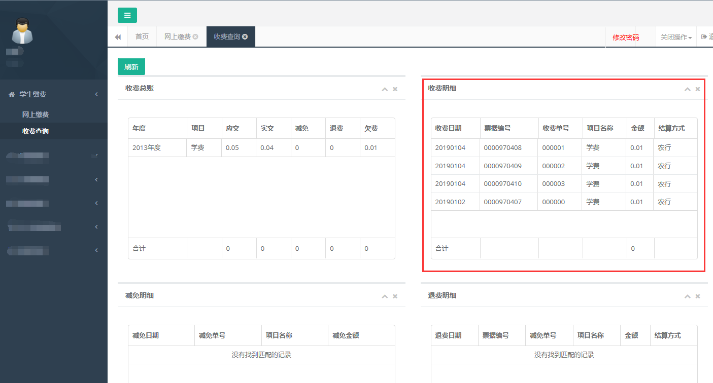Click the double-arrow tab scroll left icon
713x383 pixels.
pyautogui.click(x=118, y=37)
